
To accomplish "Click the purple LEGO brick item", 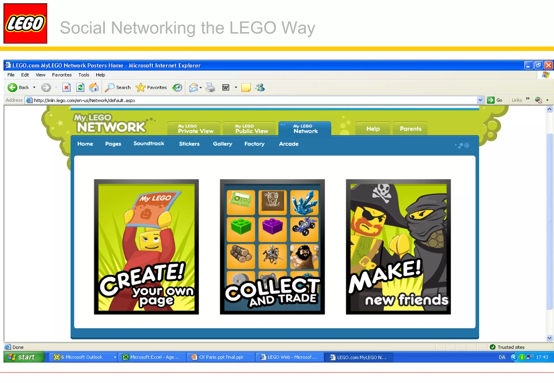I will (x=272, y=229).
